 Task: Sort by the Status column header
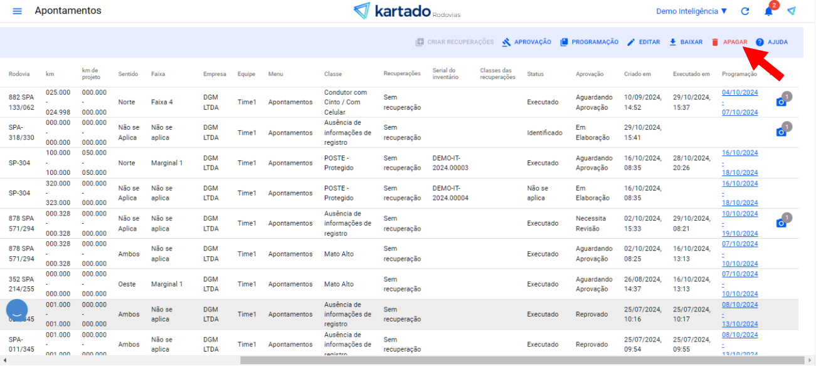(535, 74)
